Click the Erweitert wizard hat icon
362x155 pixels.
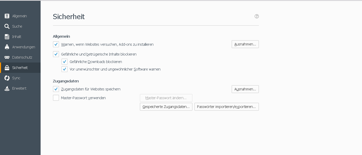coord(7,88)
